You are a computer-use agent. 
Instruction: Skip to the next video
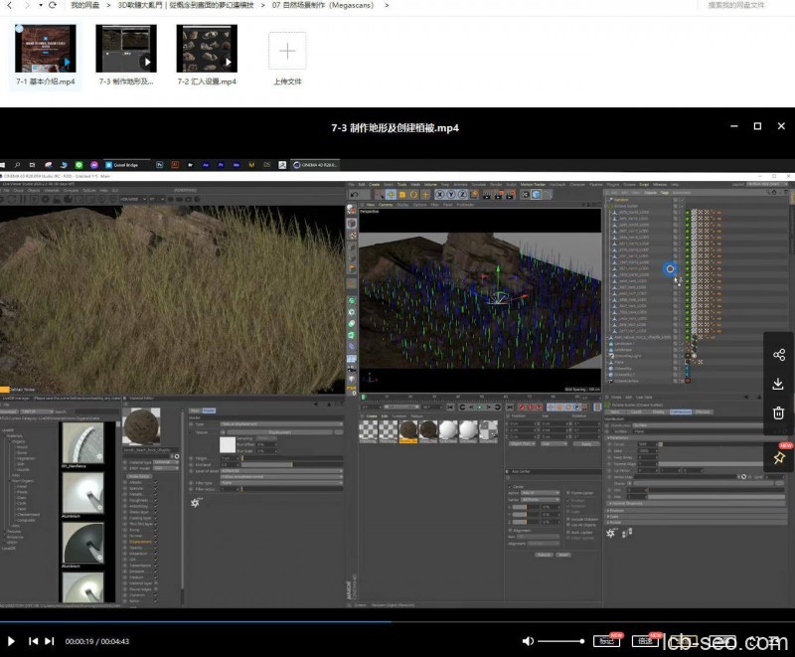(50, 641)
